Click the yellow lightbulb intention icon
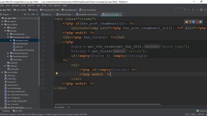Screen dimensions: 207x116 pyautogui.click(x=57, y=73)
